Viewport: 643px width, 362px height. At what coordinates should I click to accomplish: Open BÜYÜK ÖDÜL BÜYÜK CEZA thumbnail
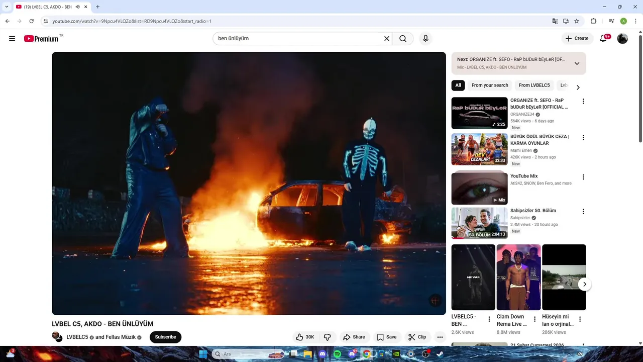pyautogui.click(x=479, y=149)
